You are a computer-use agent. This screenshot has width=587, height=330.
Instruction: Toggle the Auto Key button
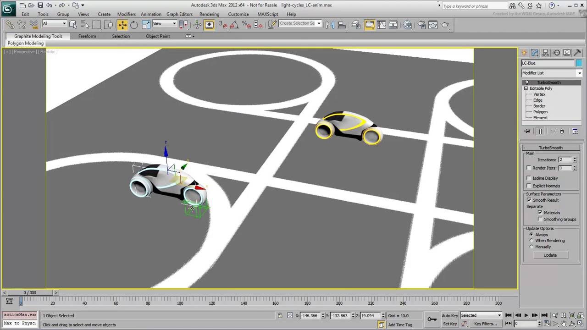[x=450, y=315]
